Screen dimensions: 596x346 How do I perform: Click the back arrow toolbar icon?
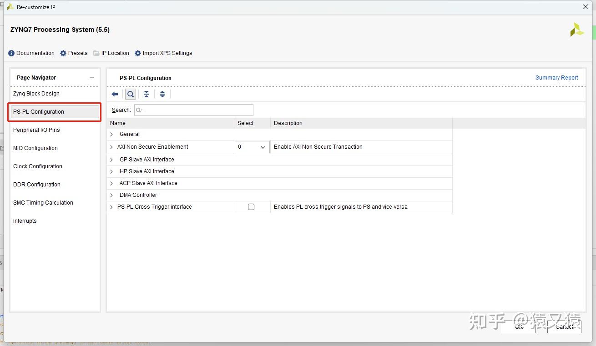click(115, 94)
